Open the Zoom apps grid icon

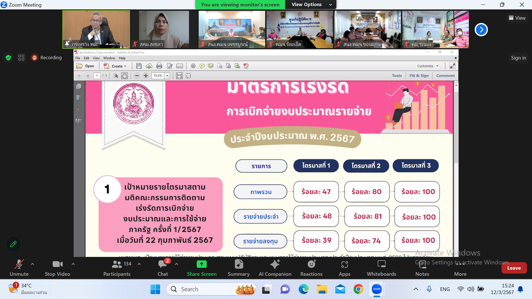21,58
